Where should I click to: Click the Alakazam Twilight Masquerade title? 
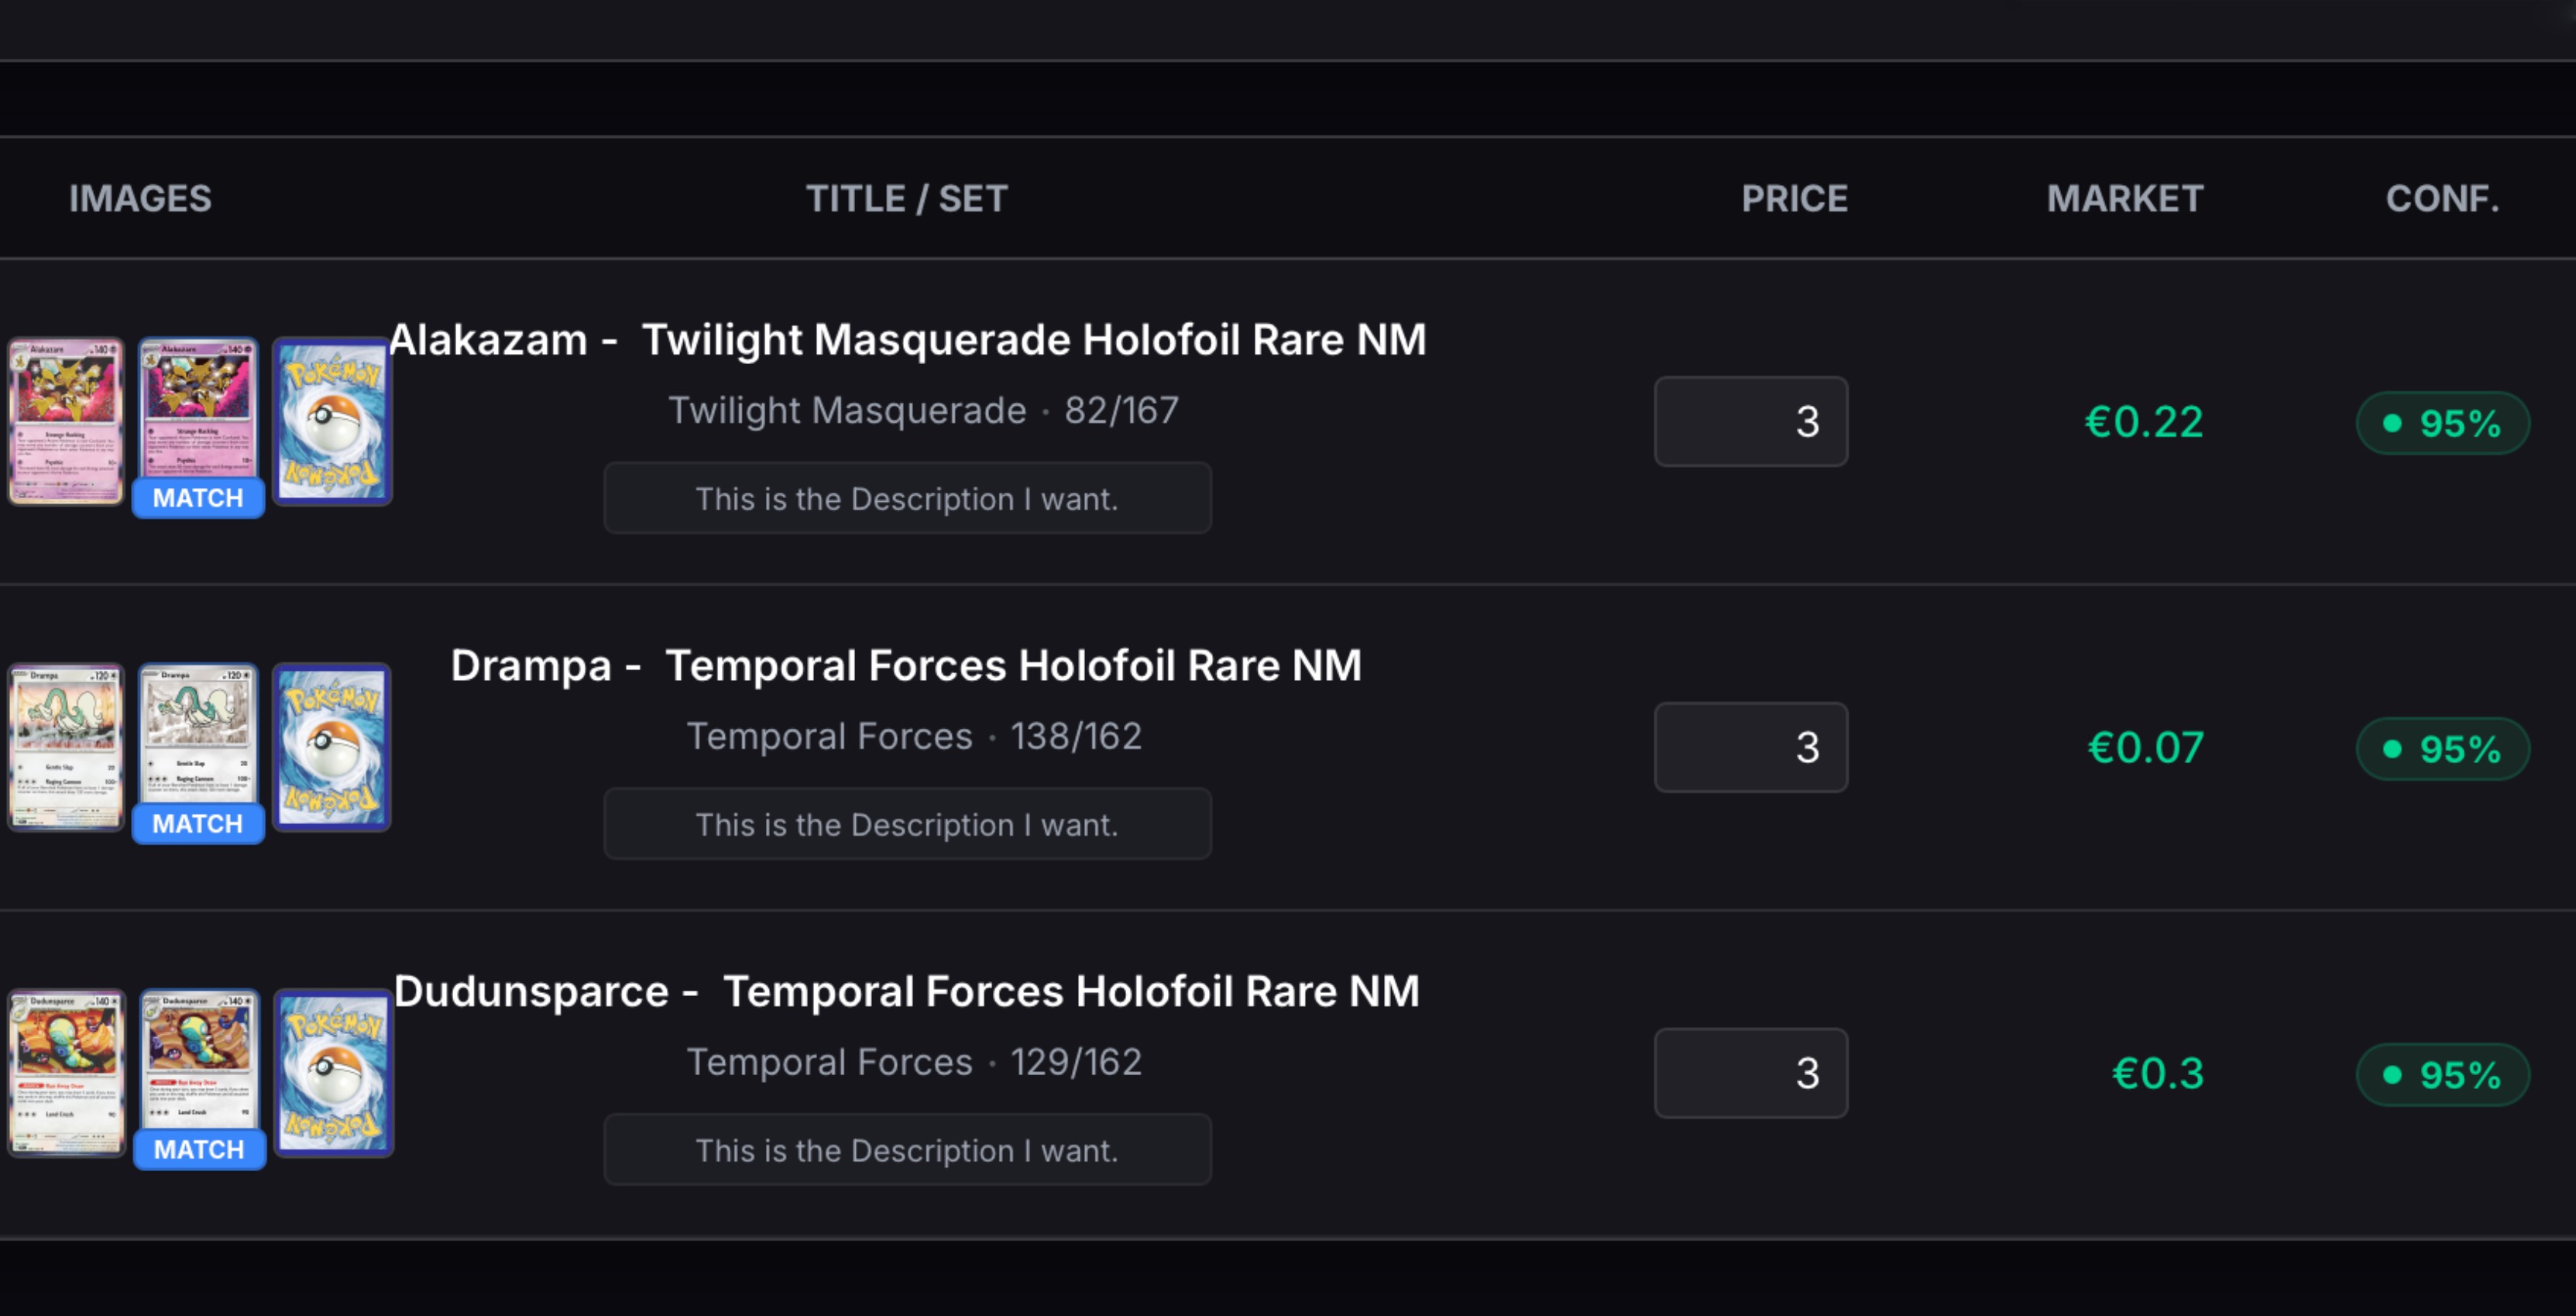(x=907, y=340)
